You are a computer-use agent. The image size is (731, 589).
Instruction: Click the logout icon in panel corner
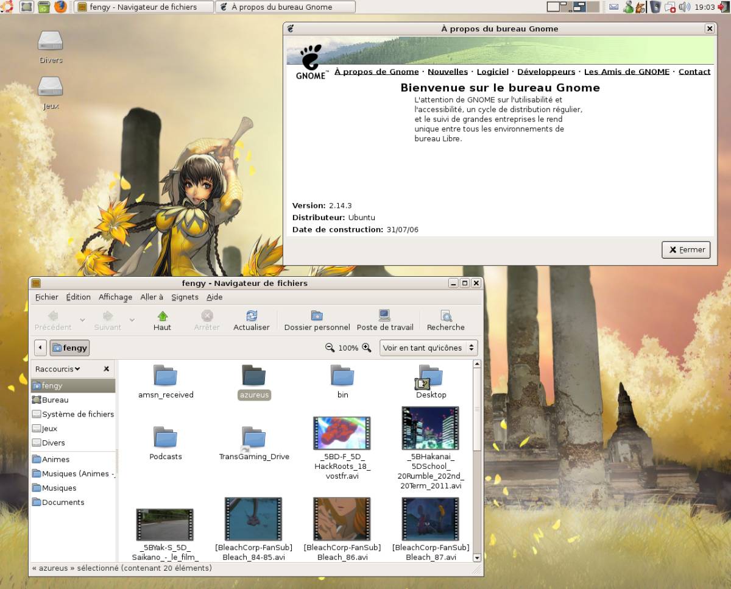pos(724,7)
